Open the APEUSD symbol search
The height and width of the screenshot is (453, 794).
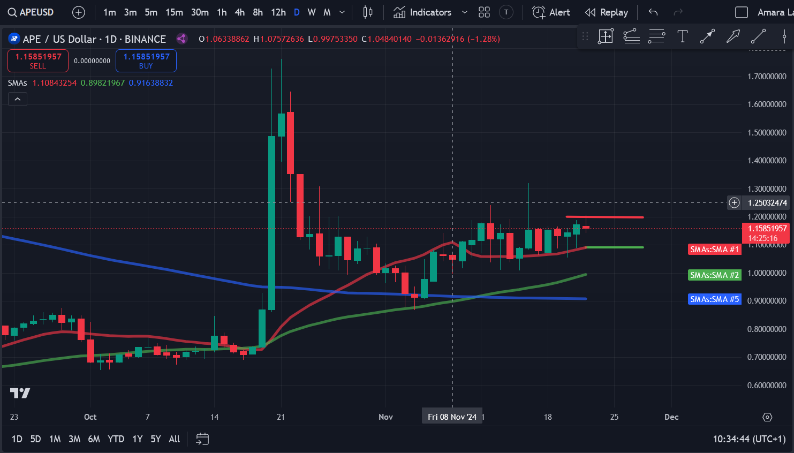coord(31,12)
